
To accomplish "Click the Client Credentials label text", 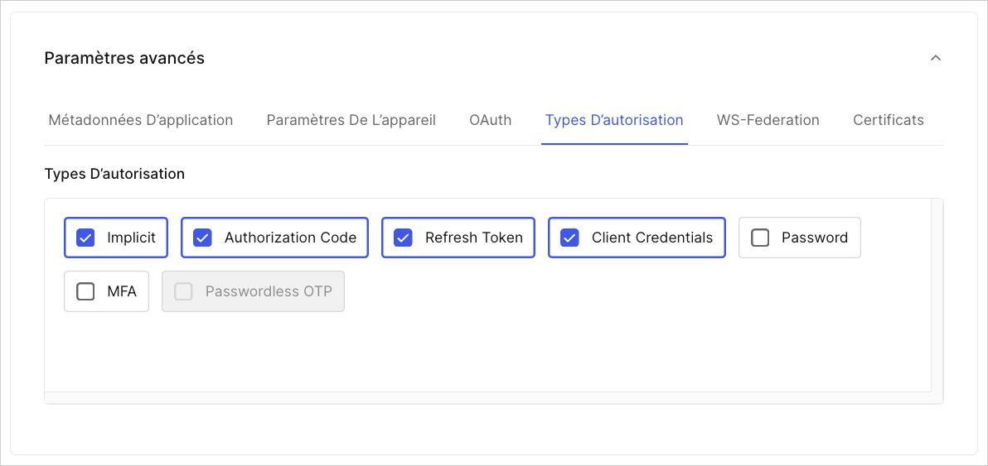I will coord(652,238).
